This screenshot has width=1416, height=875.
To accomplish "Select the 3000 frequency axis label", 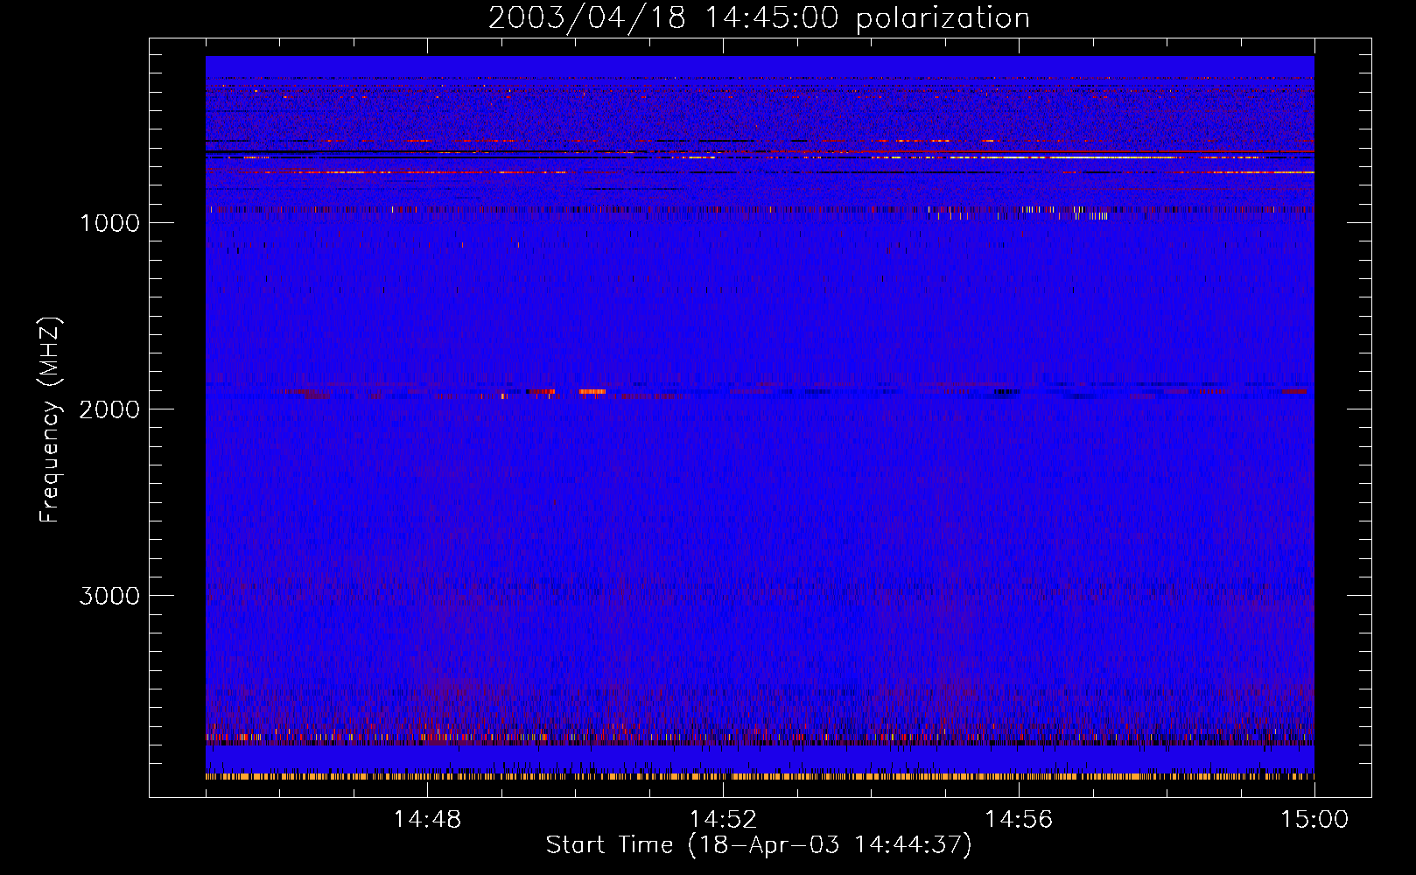I will pyautogui.click(x=109, y=596).
